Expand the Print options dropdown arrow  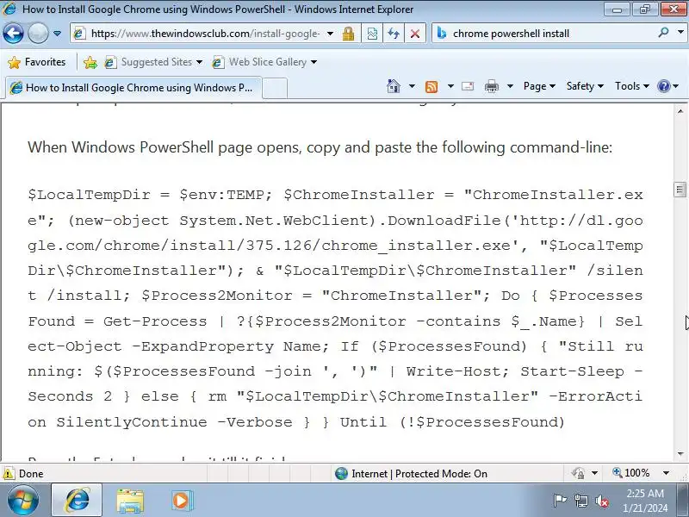pos(510,86)
